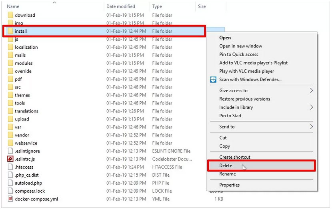Viewport: 332px width, 209px height.
Task: Click the 01-Feb-19 1:24 PM date cell
Action: [125, 167]
